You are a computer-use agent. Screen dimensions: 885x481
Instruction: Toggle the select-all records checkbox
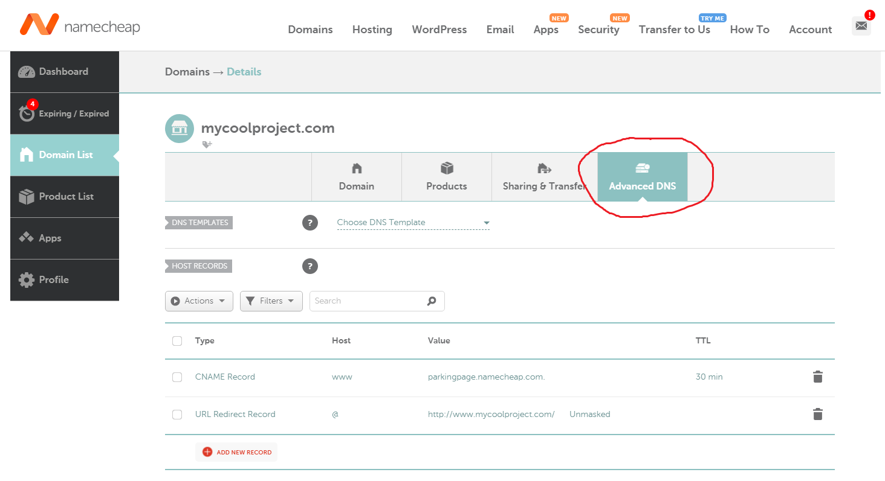(177, 341)
